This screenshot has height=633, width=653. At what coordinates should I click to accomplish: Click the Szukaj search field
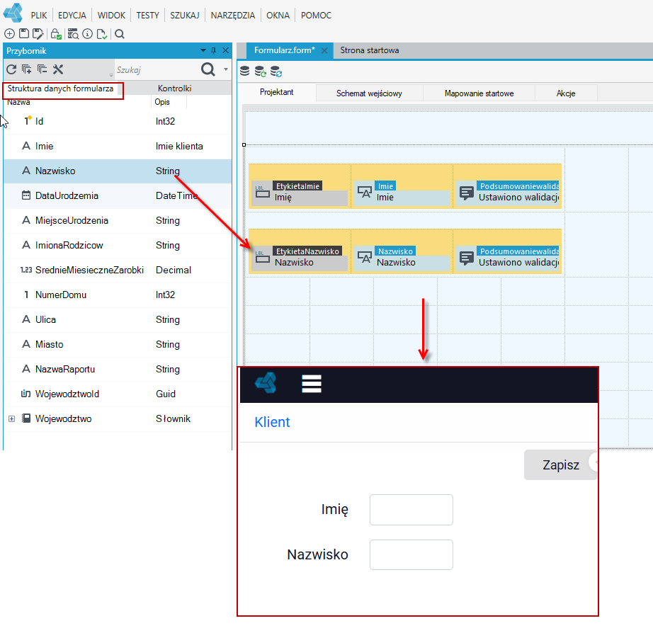pyautogui.click(x=157, y=69)
